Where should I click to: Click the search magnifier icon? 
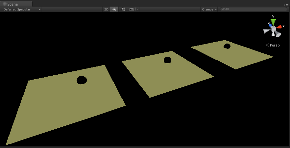click(x=223, y=9)
